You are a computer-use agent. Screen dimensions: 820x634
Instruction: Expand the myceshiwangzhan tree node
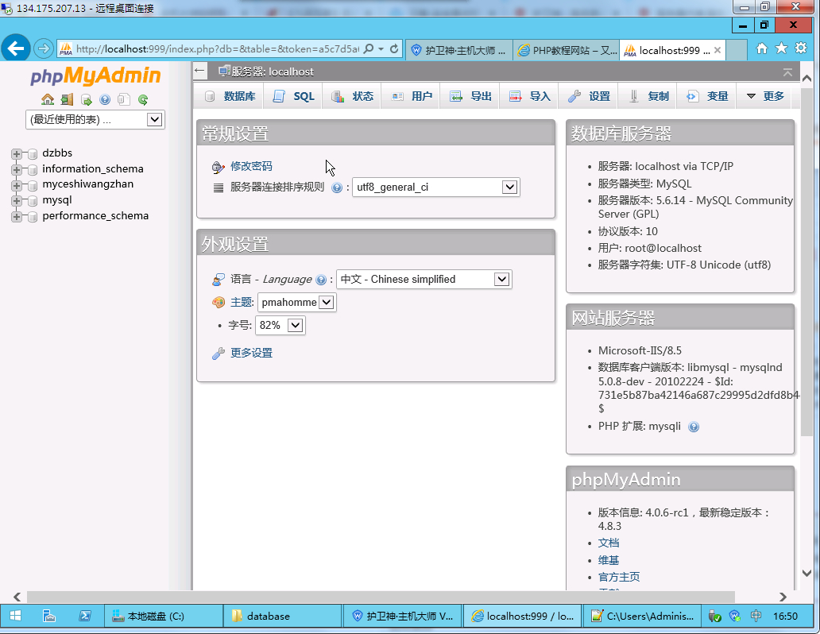pyautogui.click(x=16, y=185)
